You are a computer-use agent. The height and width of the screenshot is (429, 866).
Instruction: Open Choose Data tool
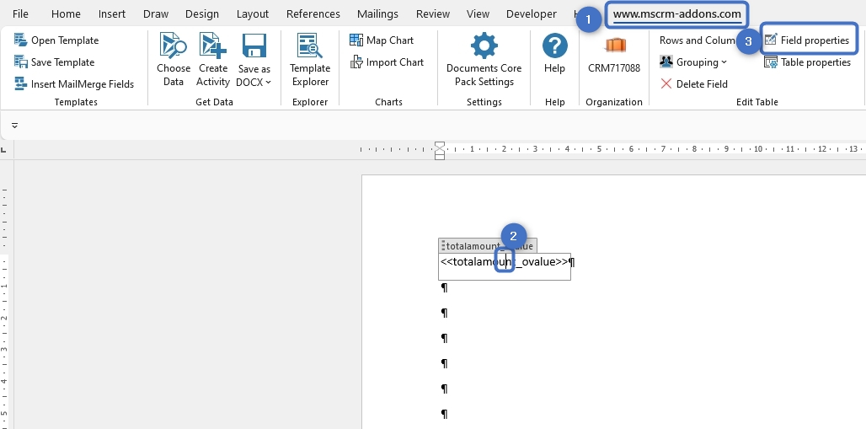[174, 60]
